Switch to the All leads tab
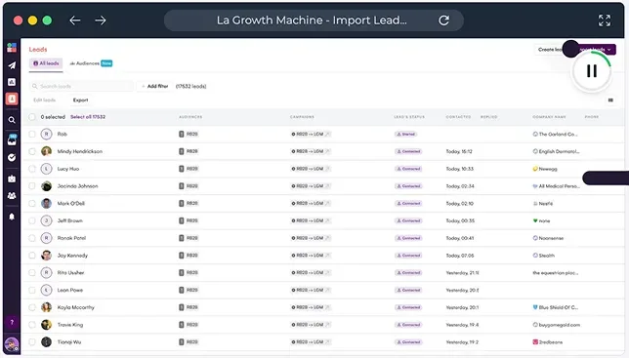This screenshot has height=358, width=629. click(x=46, y=63)
